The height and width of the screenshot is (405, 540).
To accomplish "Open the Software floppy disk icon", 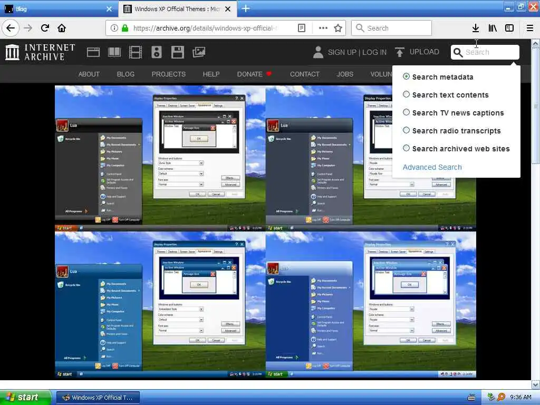I will click(x=177, y=52).
